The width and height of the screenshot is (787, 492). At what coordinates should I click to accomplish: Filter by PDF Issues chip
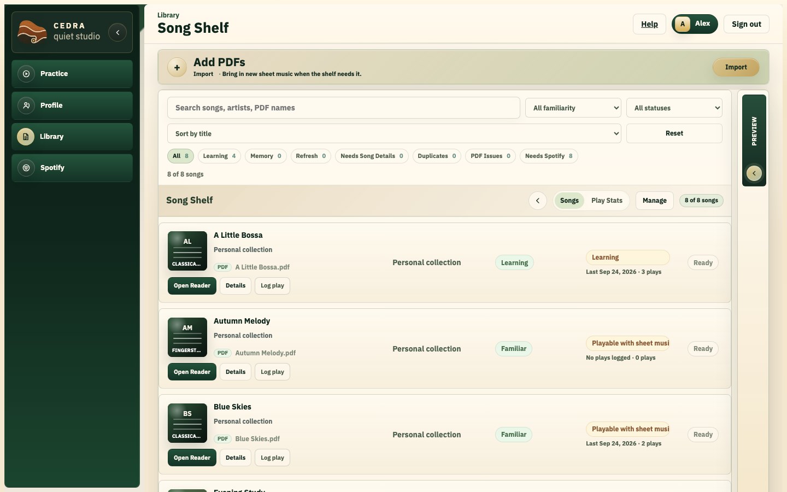490,156
